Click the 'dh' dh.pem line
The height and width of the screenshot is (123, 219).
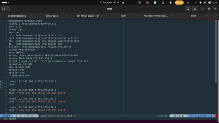(x=35, y=44)
